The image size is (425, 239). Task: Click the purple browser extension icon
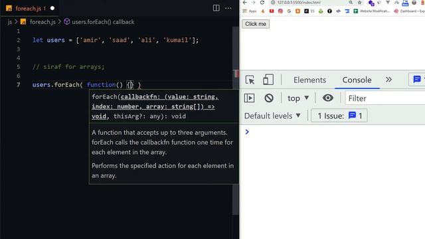pos(371,3)
